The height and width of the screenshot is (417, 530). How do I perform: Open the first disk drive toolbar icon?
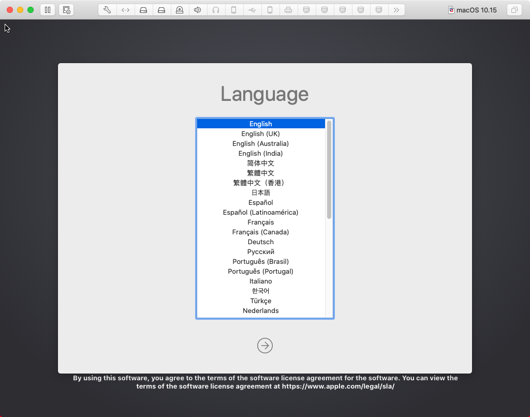143,9
